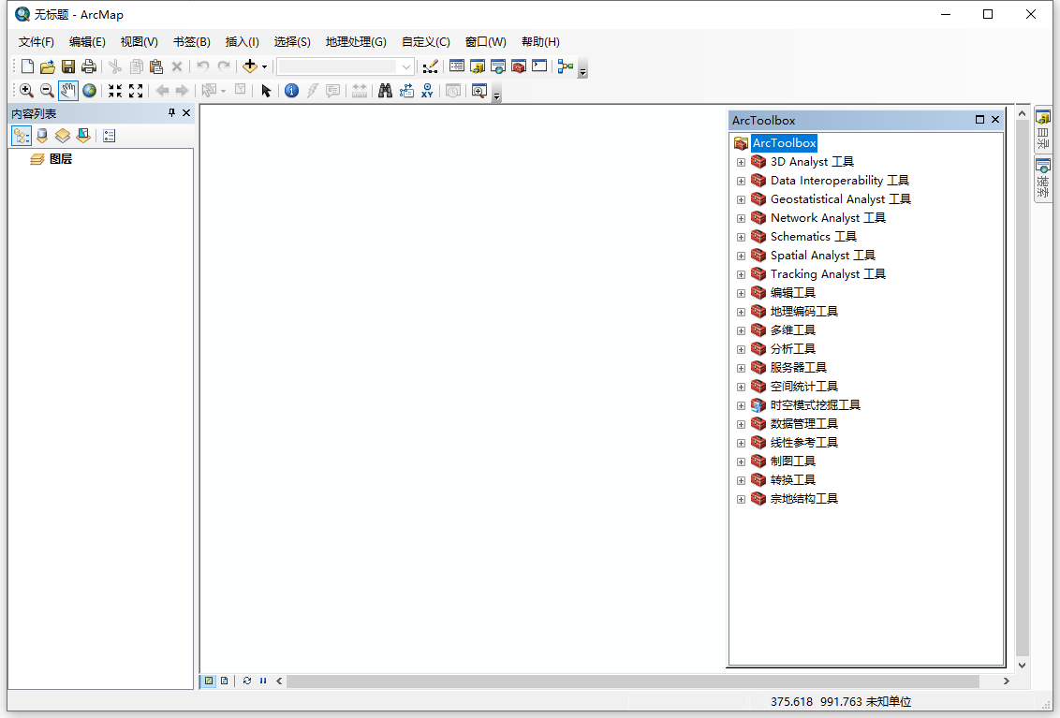Image resolution: width=1060 pixels, height=718 pixels.
Task: Switch to List By Source view
Action: pos(42,136)
